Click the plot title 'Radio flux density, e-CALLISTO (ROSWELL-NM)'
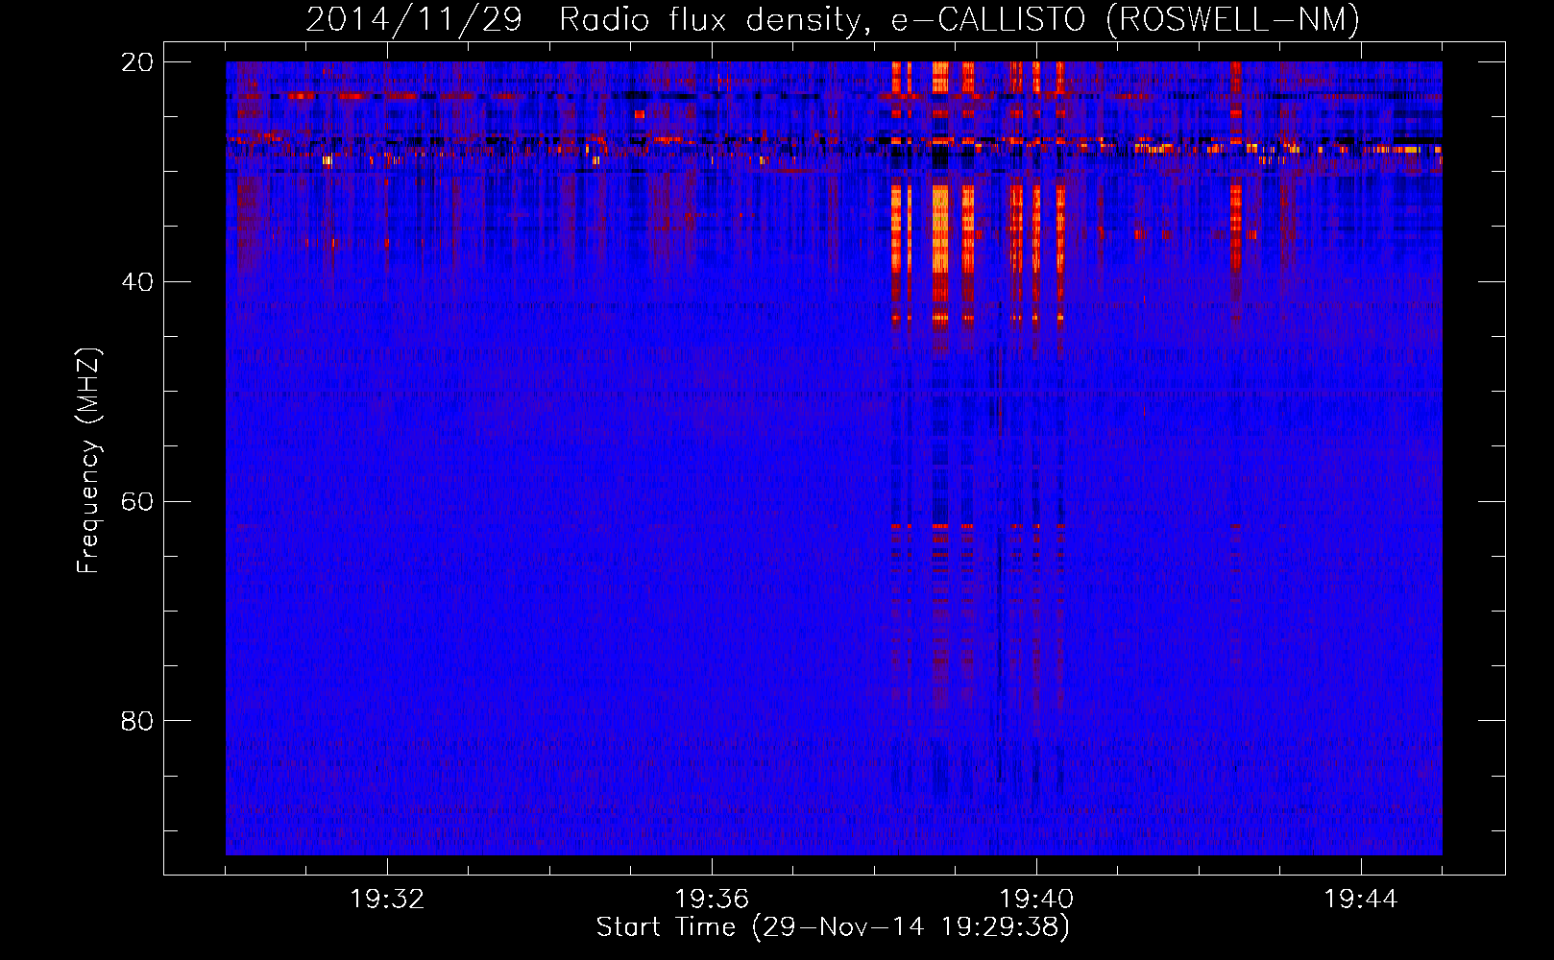This screenshot has height=960, width=1554. coord(959,19)
